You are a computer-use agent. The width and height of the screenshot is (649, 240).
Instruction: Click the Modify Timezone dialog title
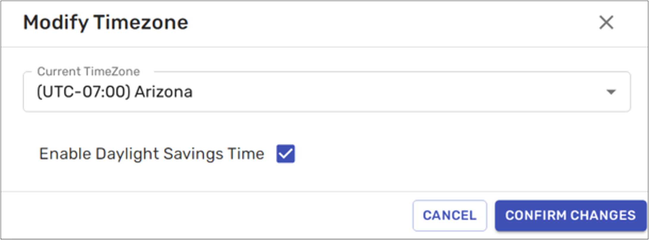coord(105,23)
